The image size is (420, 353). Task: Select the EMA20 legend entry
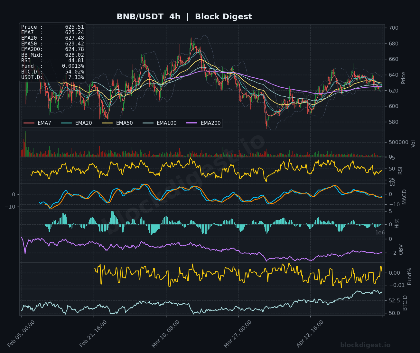(76, 123)
